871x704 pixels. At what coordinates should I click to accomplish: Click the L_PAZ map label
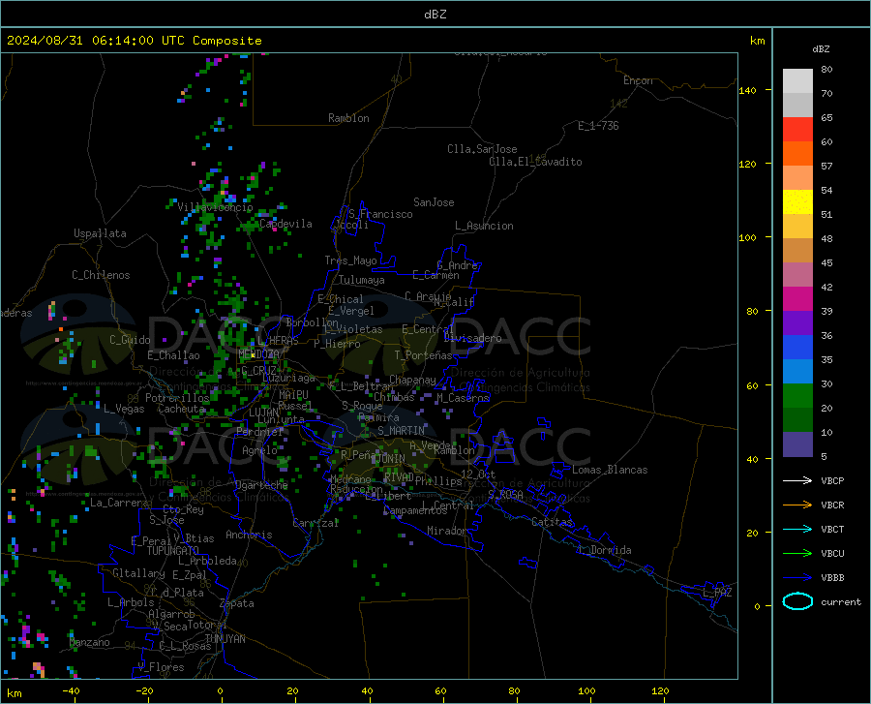717,593
